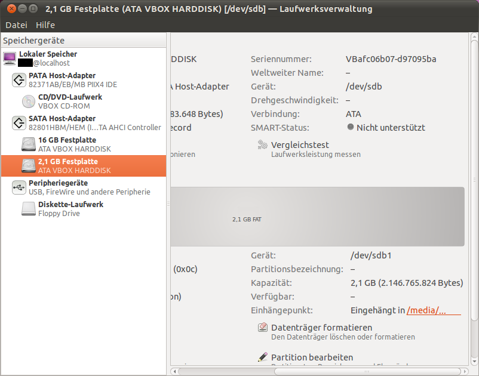Open the Hilfe menu
The image size is (479, 376).
[45, 25]
